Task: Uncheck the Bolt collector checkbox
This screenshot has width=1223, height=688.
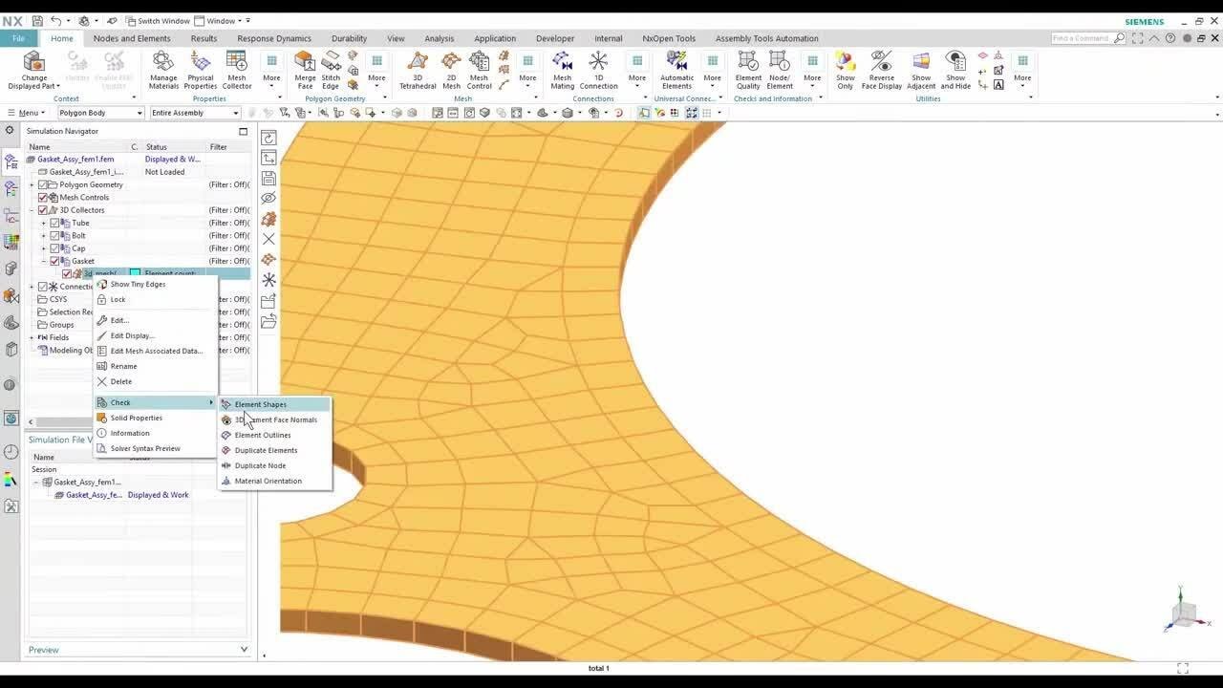Action: coord(54,235)
